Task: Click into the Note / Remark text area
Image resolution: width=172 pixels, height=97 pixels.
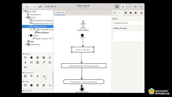Action: coord(128,36)
